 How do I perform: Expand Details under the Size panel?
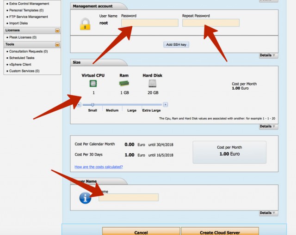268,127
